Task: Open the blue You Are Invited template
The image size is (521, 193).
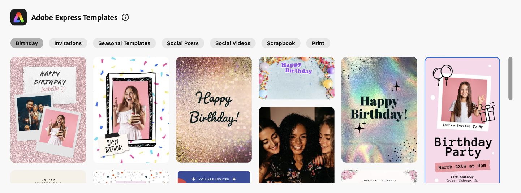Action: 214,177
